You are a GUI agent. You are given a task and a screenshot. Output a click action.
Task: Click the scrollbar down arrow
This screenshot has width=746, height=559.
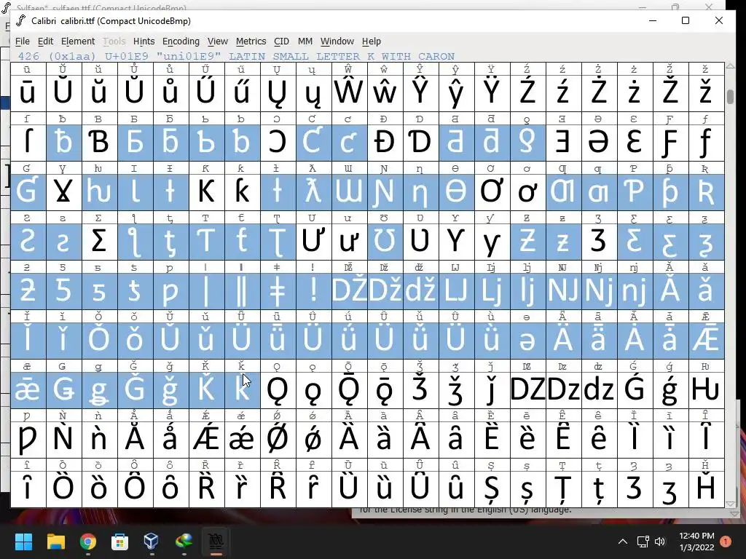(730, 504)
